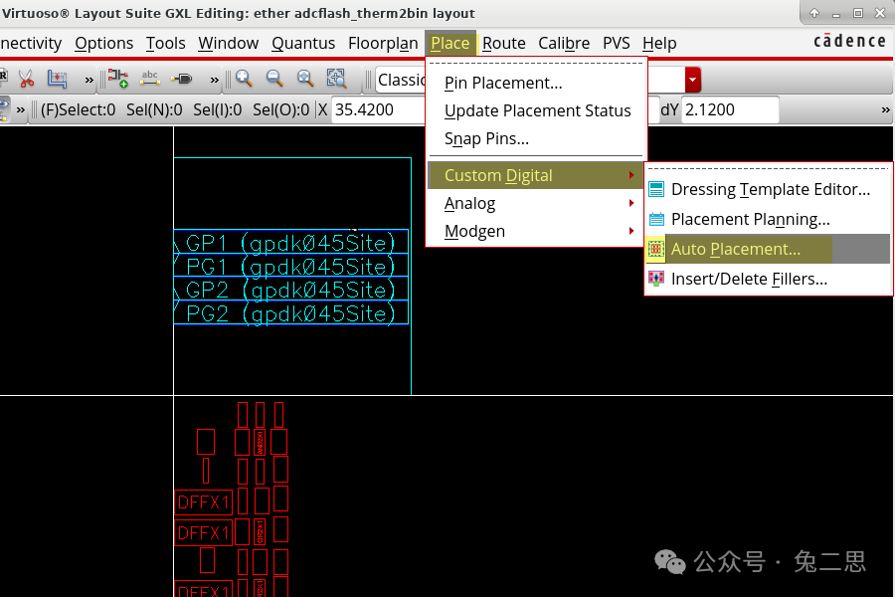Click the zoom out magnifier icon
This screenshot has width=895, height=597.
click(x=275, y=79)
